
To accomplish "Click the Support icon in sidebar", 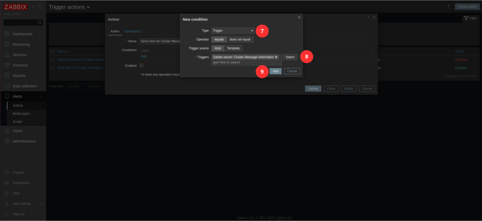I will pos(7,173).
